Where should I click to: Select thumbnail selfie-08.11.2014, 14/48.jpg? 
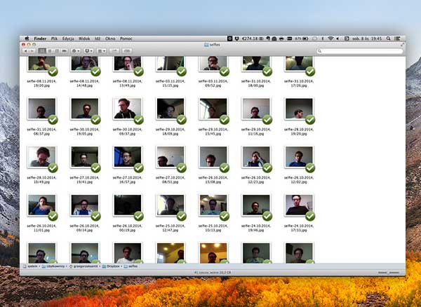point(85,64)
